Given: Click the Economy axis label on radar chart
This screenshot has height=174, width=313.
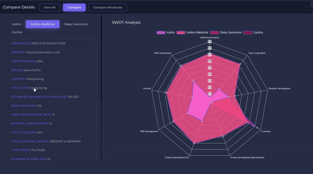Looking at the screenshot, I should [x=266, y=131].
